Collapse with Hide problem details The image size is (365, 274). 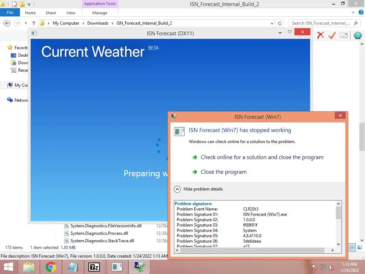point(199,189)
